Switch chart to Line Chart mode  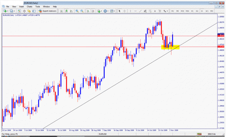tap(71, 11)
